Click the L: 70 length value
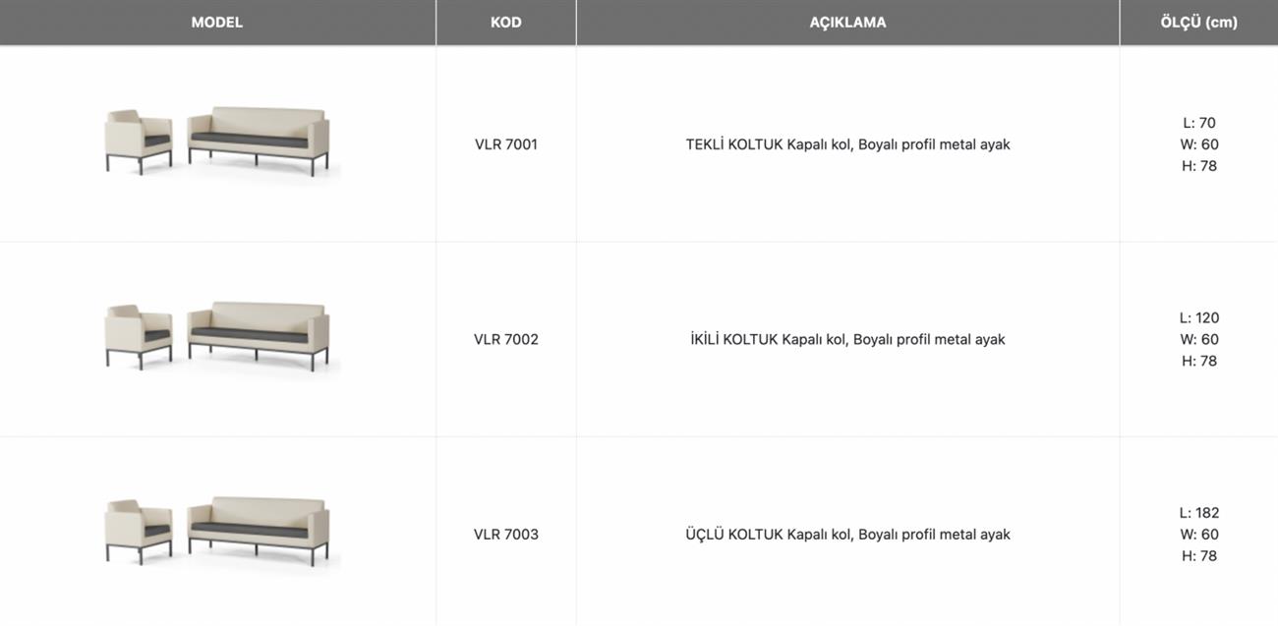 coord(1199,123)
